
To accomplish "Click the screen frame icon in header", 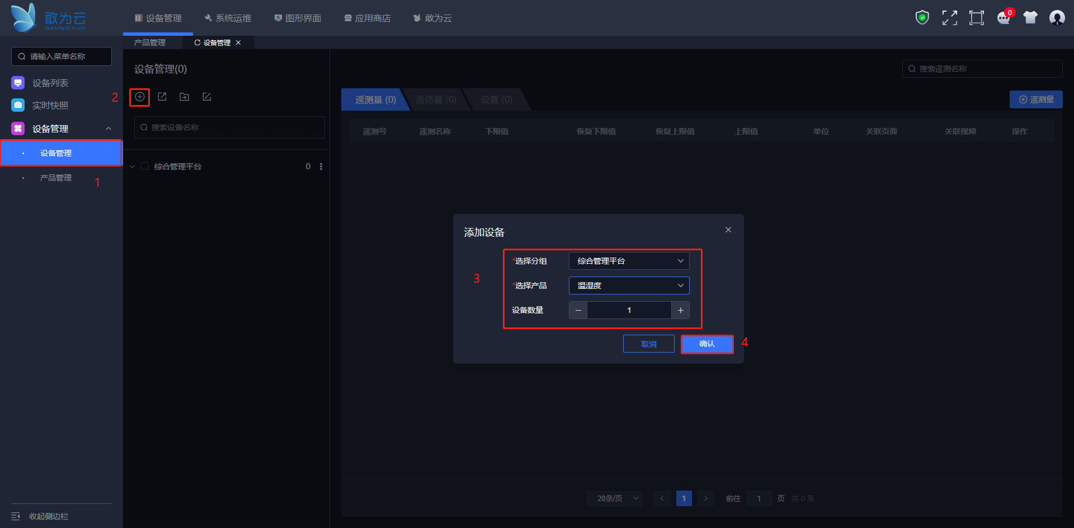I will 977,18.
